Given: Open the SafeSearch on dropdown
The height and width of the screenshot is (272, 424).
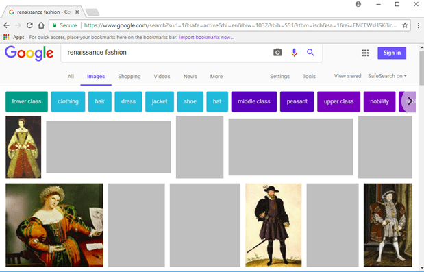Looking at the screenshot, I should coord(387,76).
